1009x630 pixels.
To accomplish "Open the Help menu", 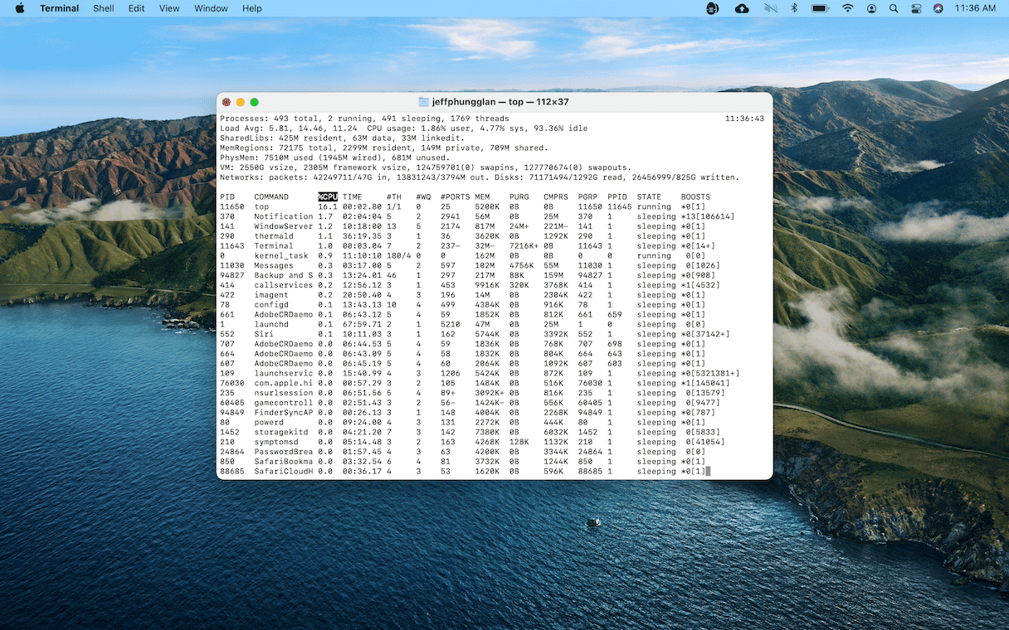I will pos(251,8).
